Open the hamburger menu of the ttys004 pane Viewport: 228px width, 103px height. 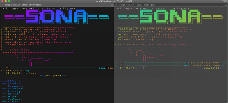225,5
